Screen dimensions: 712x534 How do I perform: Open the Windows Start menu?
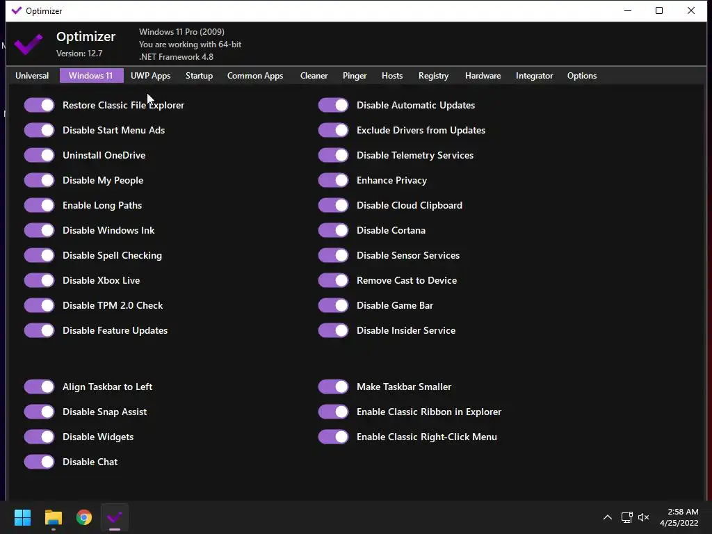pyautogui.click(x=22, y=517)
